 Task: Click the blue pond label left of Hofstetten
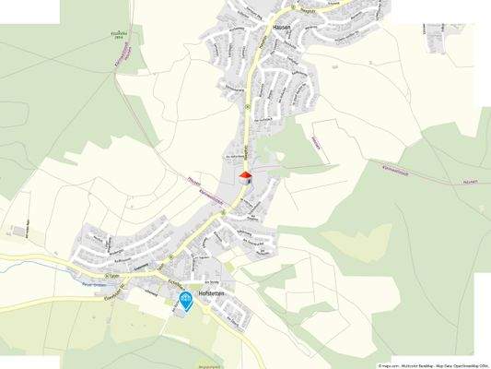(94, 285)
